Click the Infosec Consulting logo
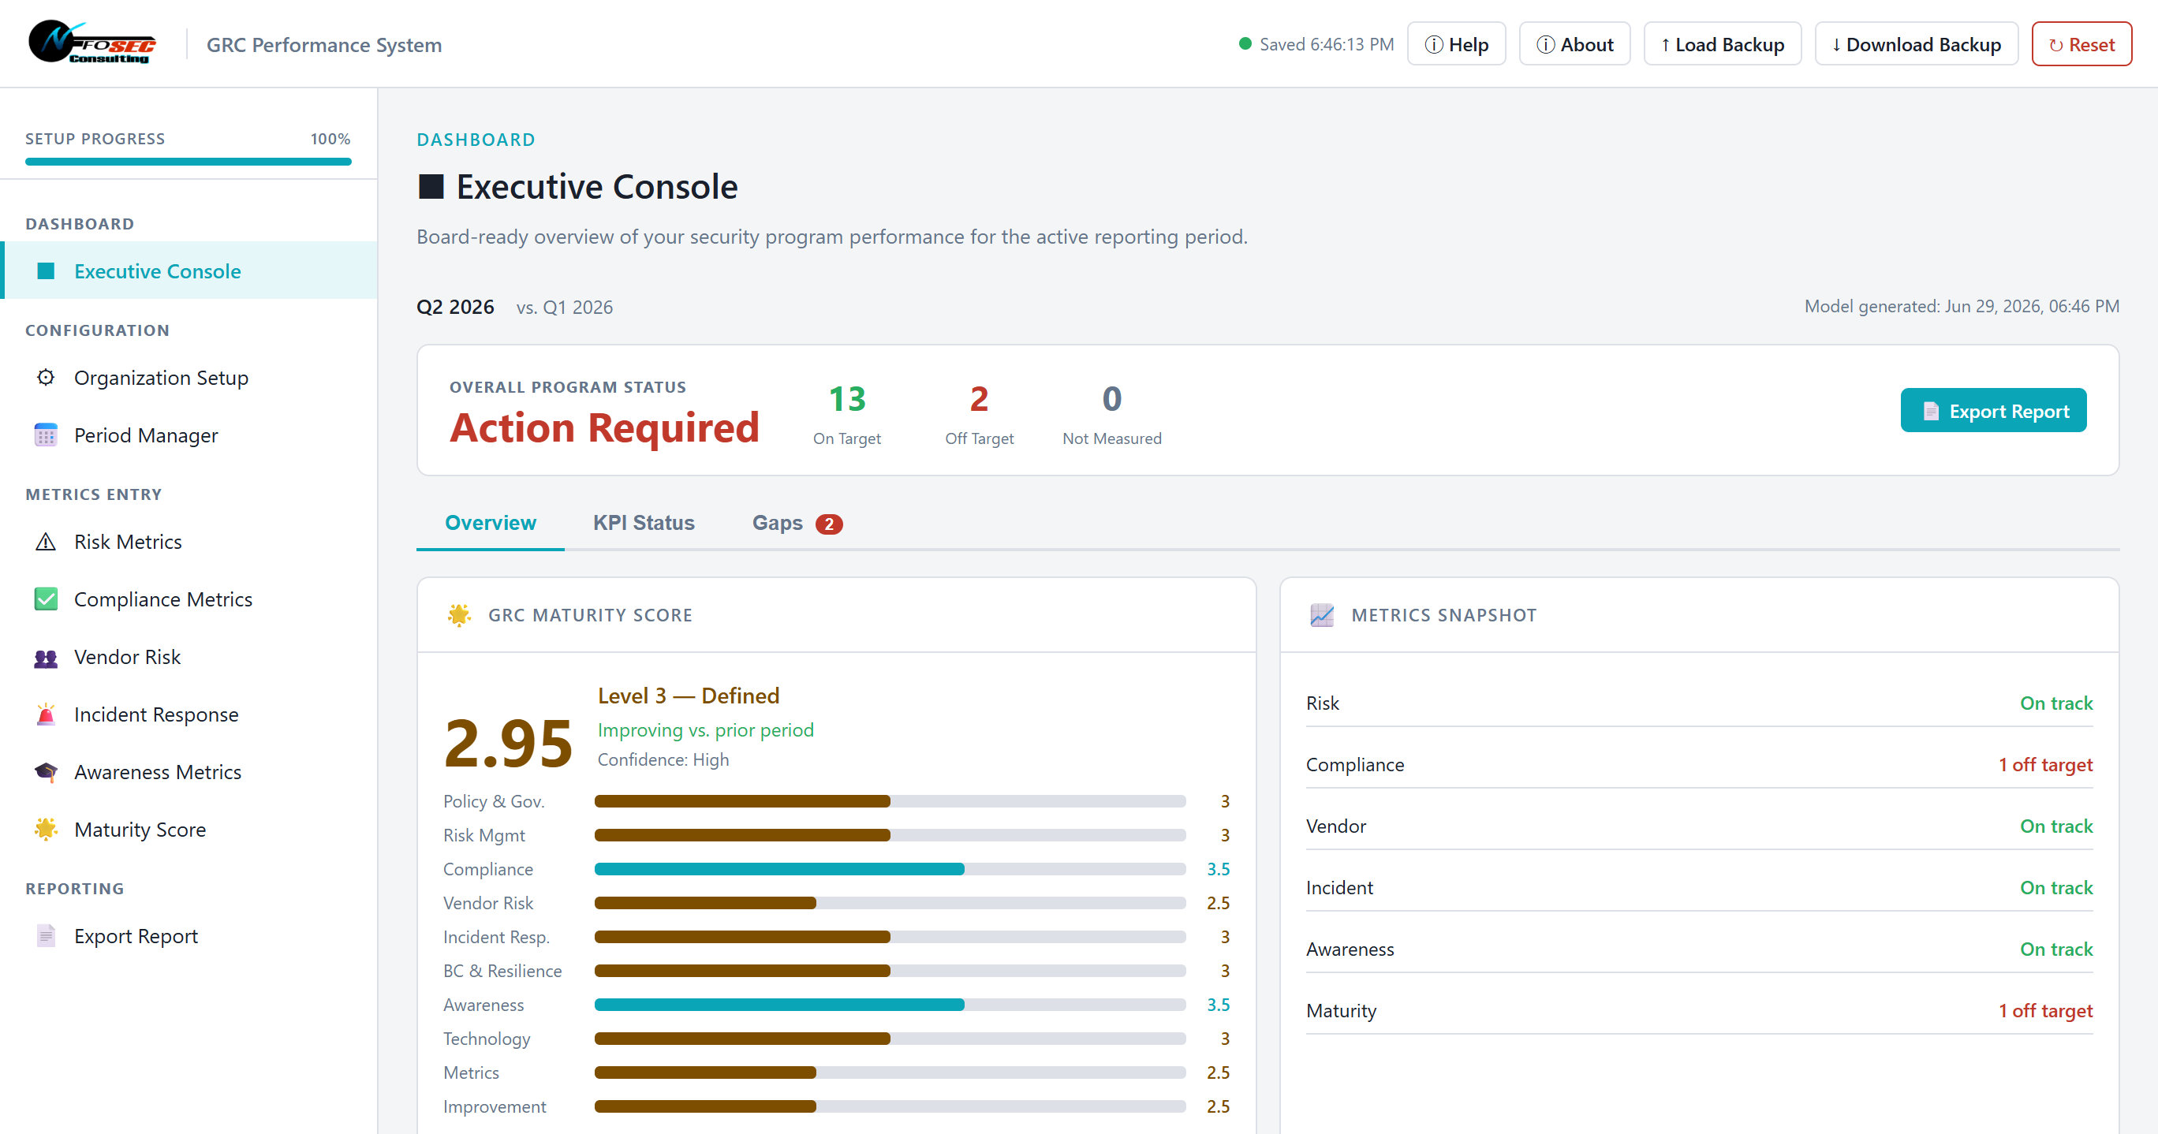This screenshot has height=1134, width=2158. (x=92, y=43)
